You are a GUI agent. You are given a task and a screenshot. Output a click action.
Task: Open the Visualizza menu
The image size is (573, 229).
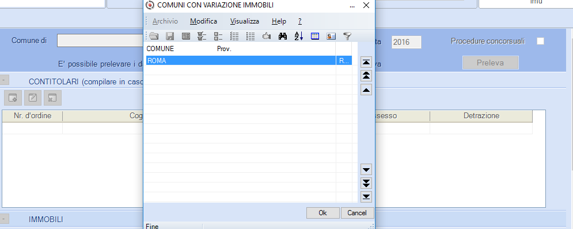pyautogui.click(x=245, y=21)
